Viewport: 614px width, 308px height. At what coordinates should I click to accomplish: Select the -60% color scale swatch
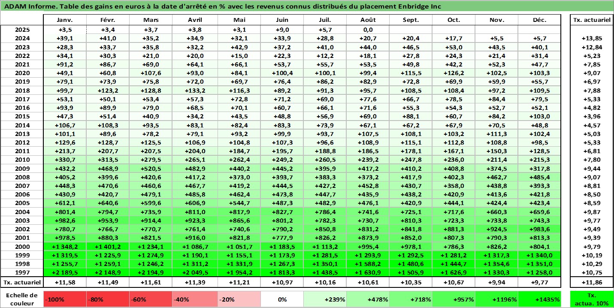click(151, 299)
